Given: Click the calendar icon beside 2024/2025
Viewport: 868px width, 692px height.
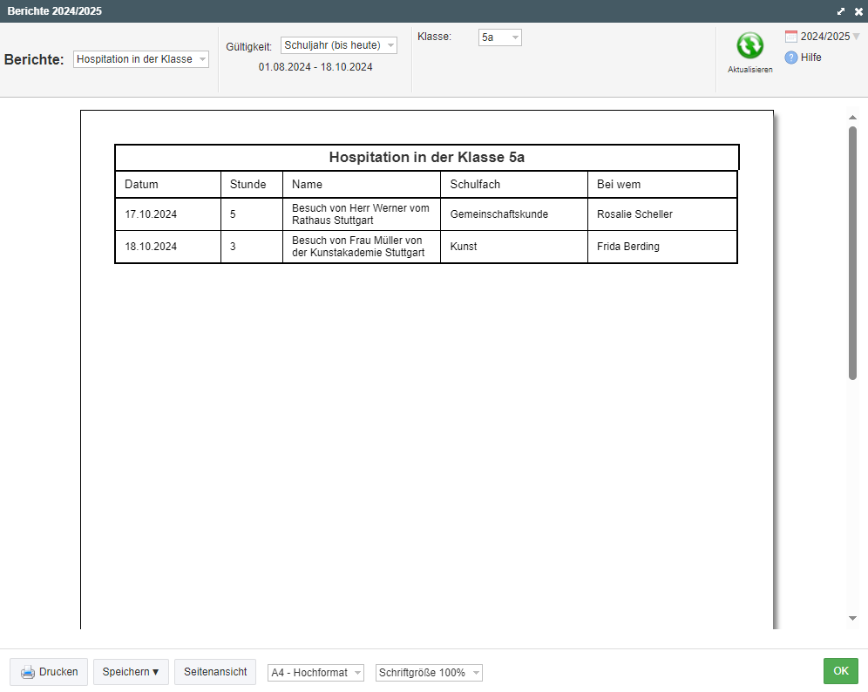Looking at the screenshot, I should pos(791,37).
